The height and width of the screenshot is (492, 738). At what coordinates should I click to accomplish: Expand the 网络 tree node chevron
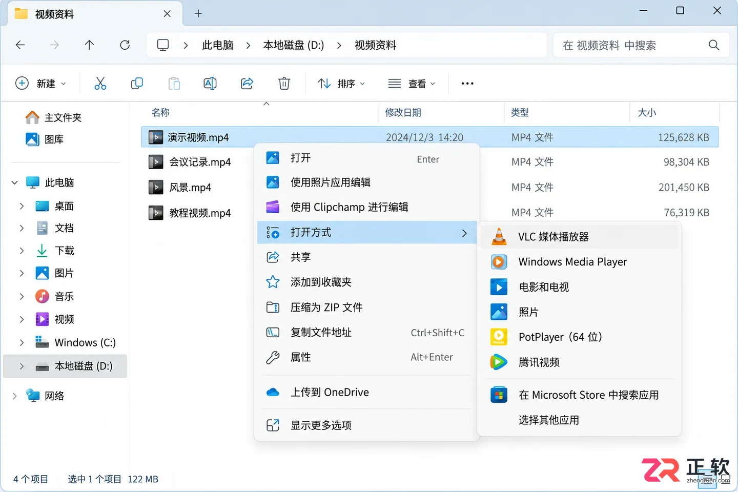[14, 396]
